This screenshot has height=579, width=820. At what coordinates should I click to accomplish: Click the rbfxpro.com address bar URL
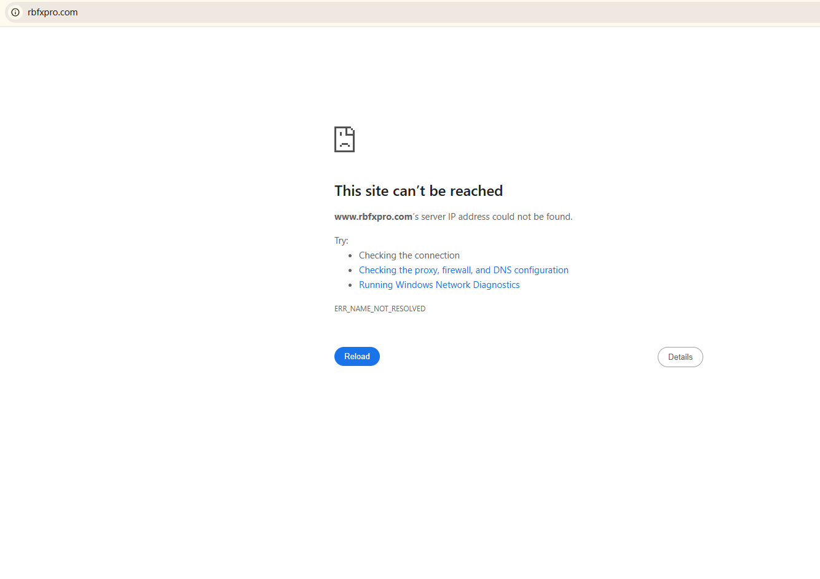[53, 12]
